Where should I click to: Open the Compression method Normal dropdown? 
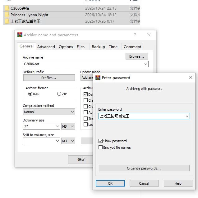coord(49,112)
